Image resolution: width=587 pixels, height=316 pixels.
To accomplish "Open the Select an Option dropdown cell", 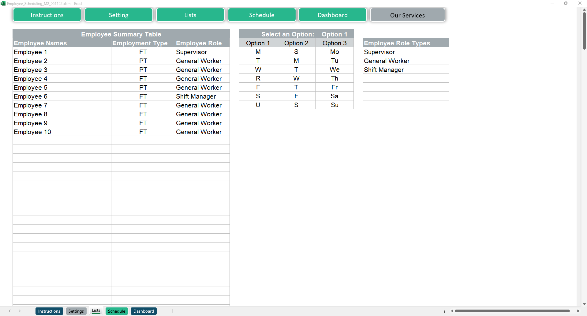I will point(334,34).
